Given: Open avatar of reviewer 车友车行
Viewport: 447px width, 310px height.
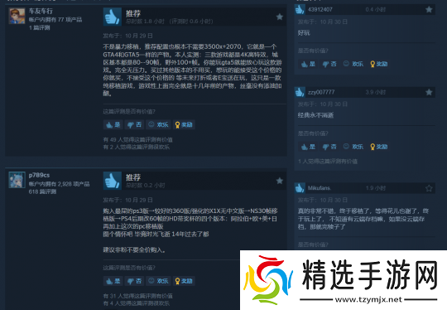Looking at the screenshot, I should pos(17,16).
